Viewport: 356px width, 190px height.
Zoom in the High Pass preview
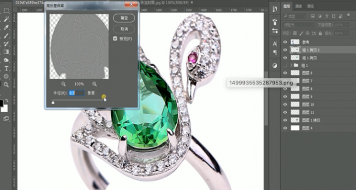(94, 84)
